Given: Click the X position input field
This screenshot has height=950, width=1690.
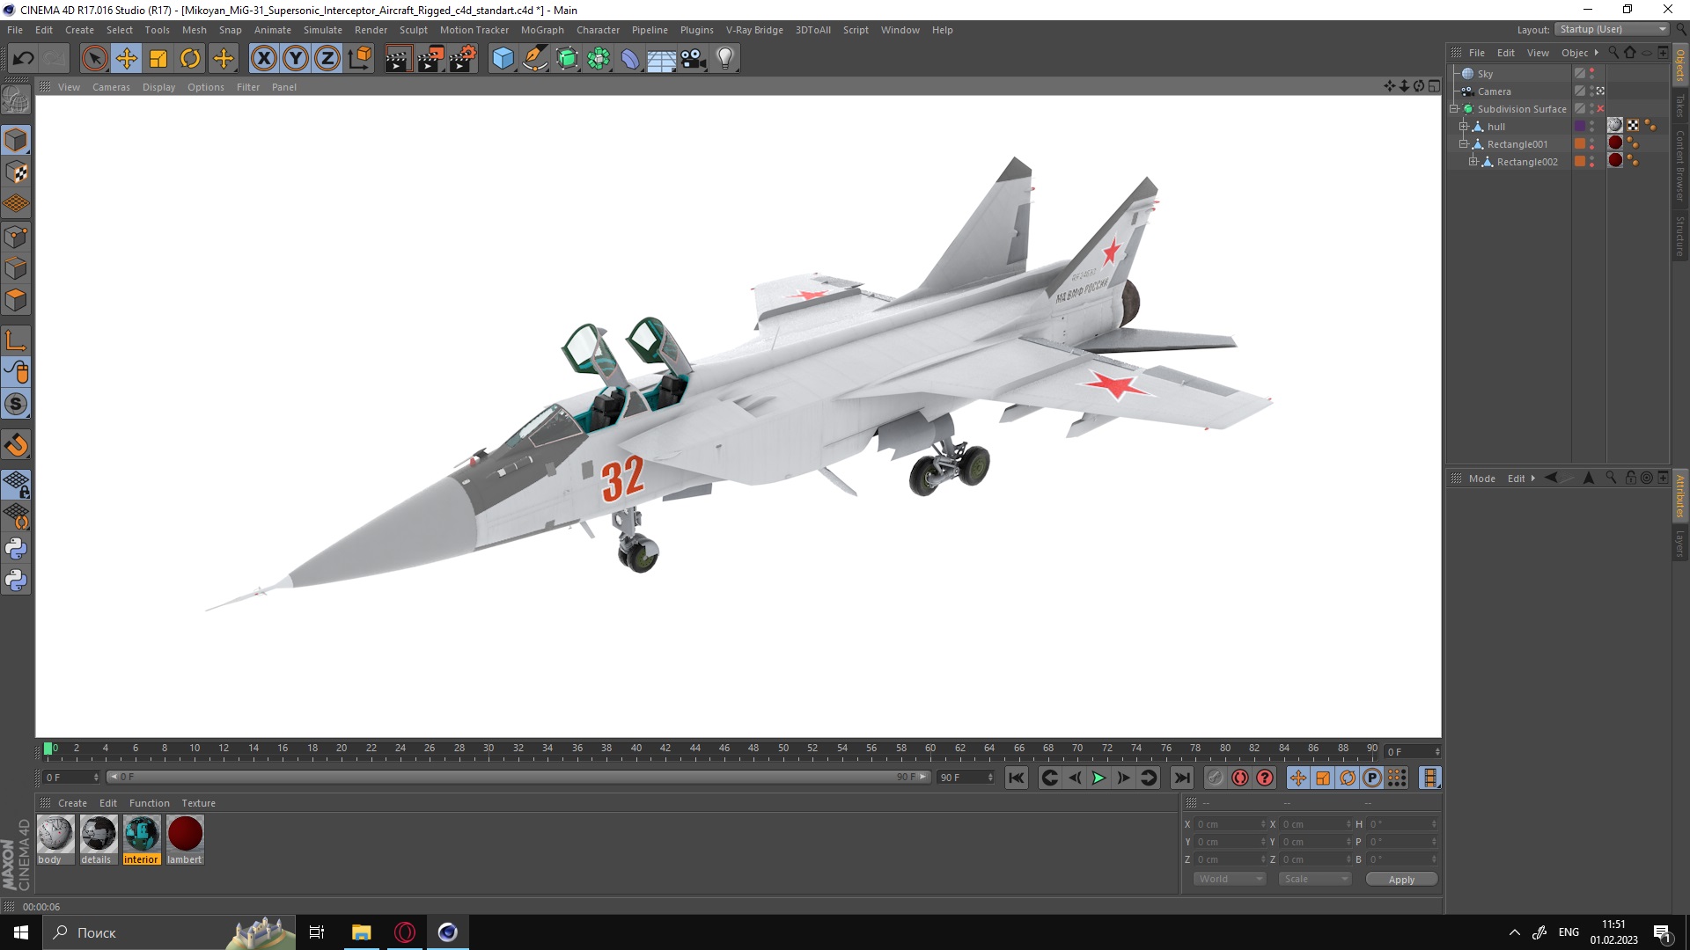Looking at the screenshot, I should [x=1229, y=824].
